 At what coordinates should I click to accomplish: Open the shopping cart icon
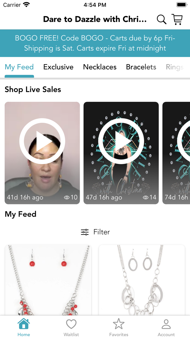pos(177,19)
